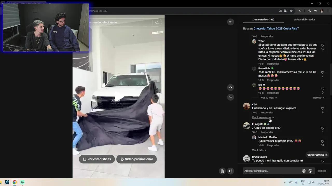Open Kevin Ruiz username
Image resolution: width=332 pixels, height=186 pixels.
(264, 68)
